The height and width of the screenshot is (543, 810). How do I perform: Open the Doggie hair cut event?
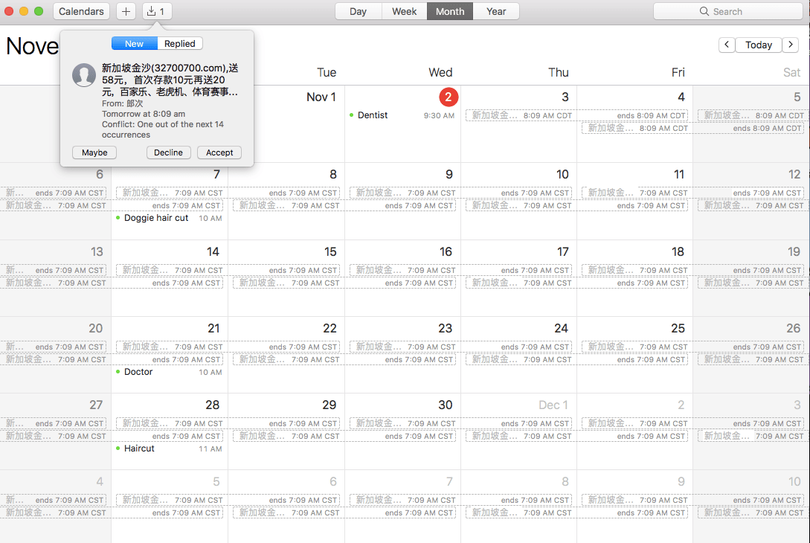click(x=170, y=218)
